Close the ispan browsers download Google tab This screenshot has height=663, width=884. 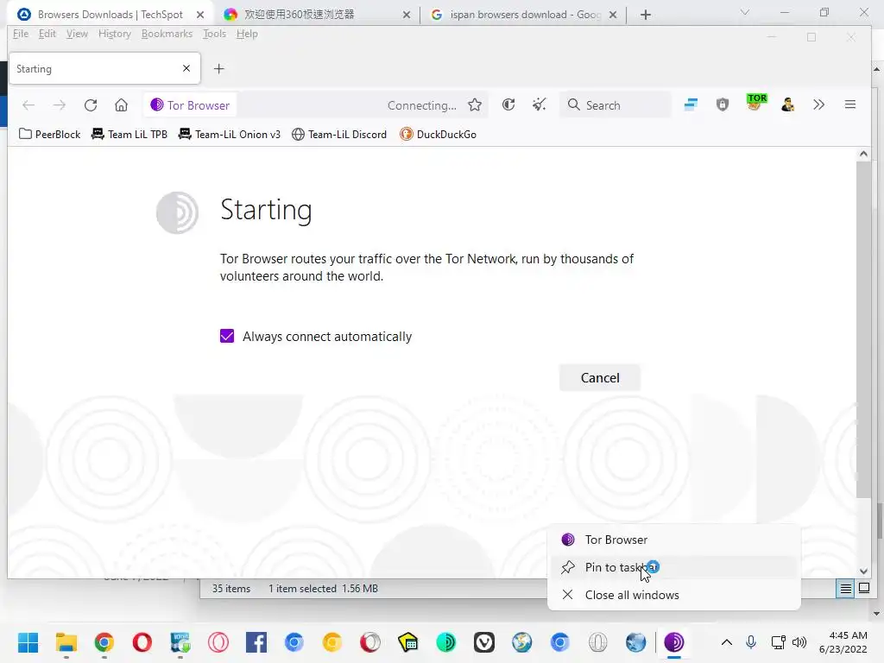click(x=614, y=15)
